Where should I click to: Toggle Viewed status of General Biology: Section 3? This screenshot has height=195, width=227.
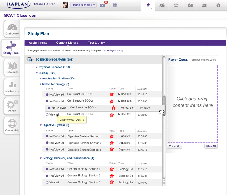(x=47, y=182)
